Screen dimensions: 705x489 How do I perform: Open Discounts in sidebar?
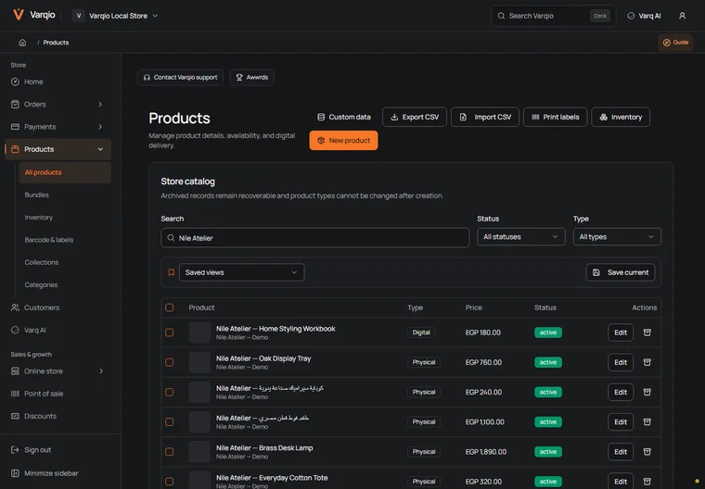pyautogui.click(x=58, y=416)
